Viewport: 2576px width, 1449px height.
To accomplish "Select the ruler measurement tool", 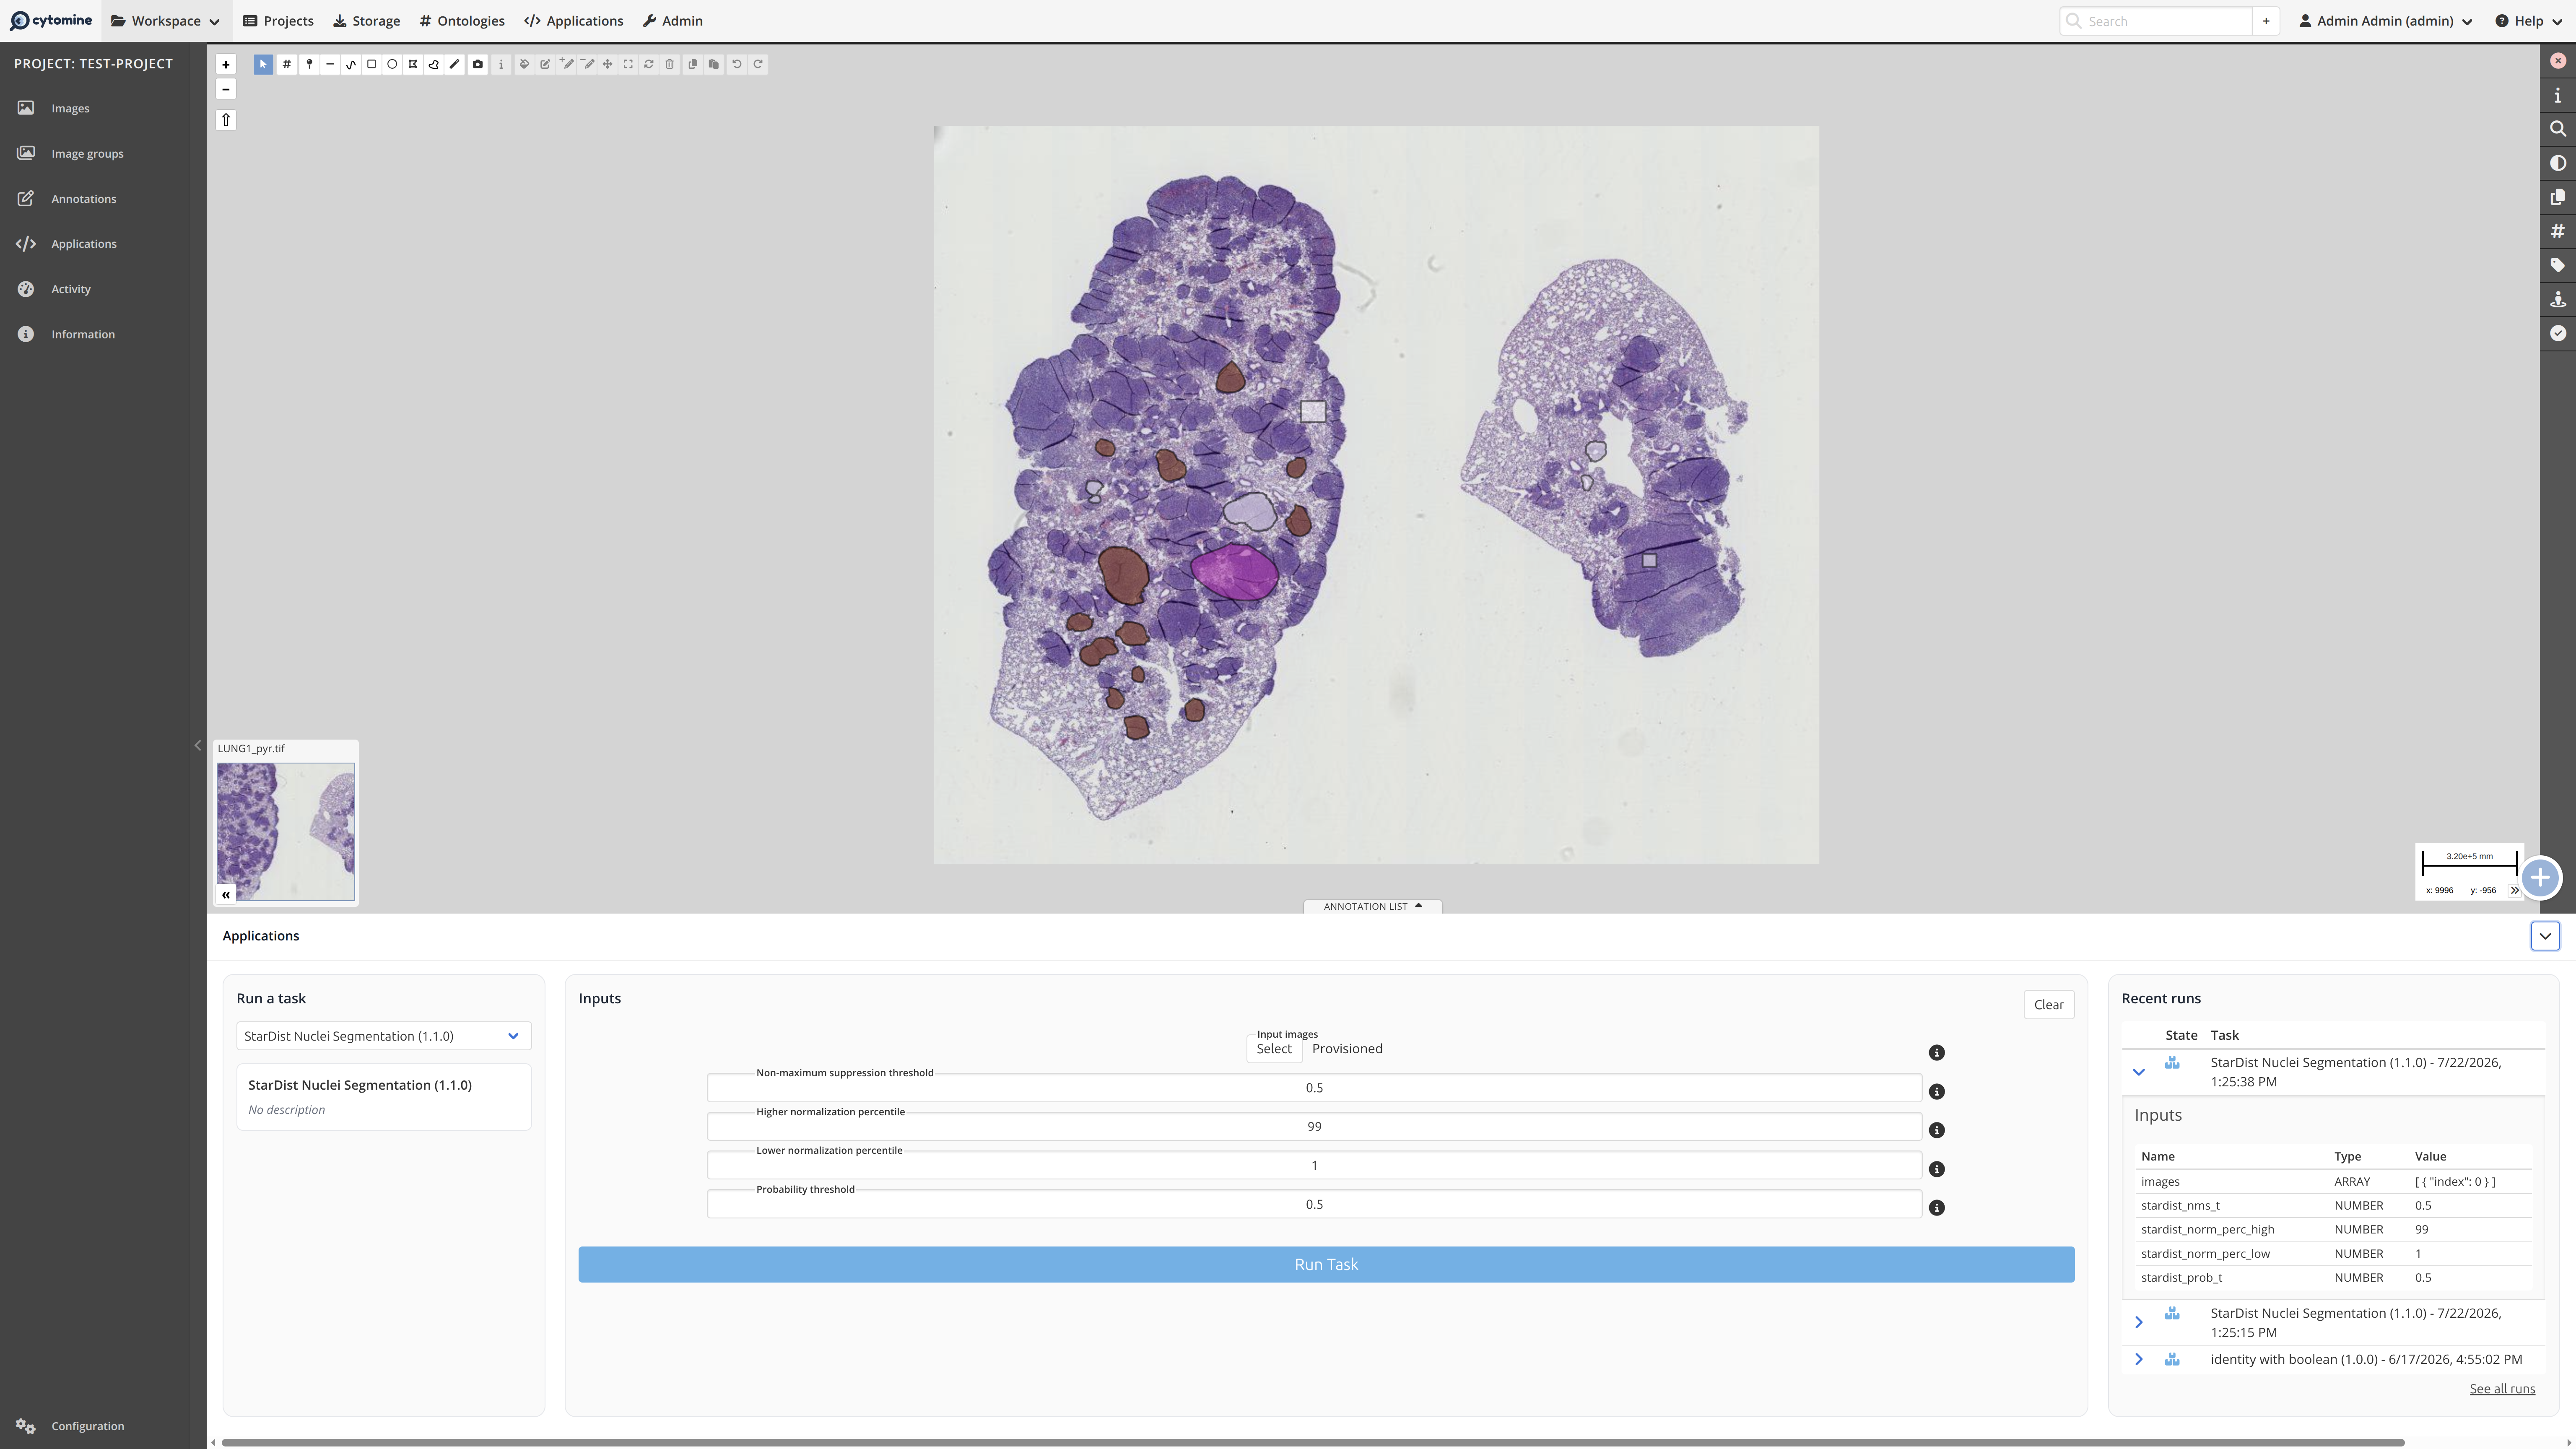I will pos(455,64).
